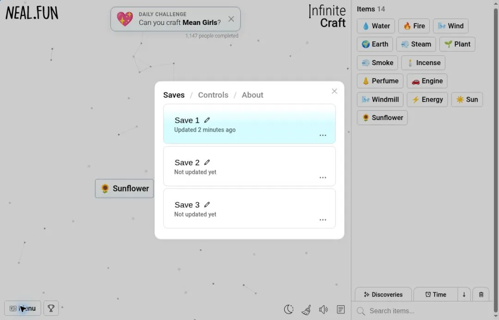Switch to the About tab
The height and width of the screenshot is (320, 499).
252,95
